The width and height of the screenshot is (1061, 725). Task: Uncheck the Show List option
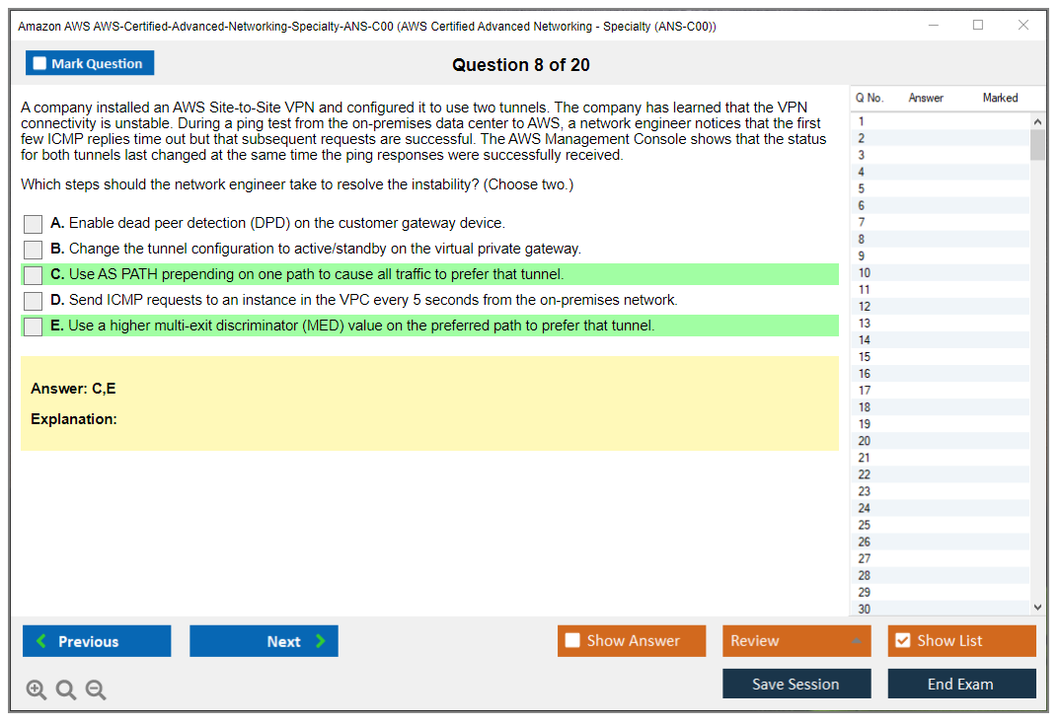(x=902, y=641)
